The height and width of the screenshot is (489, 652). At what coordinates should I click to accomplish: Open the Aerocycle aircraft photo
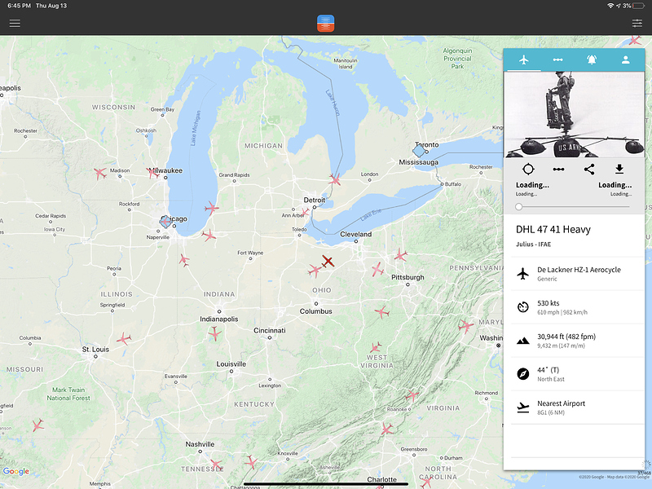[x=575, y=114]
